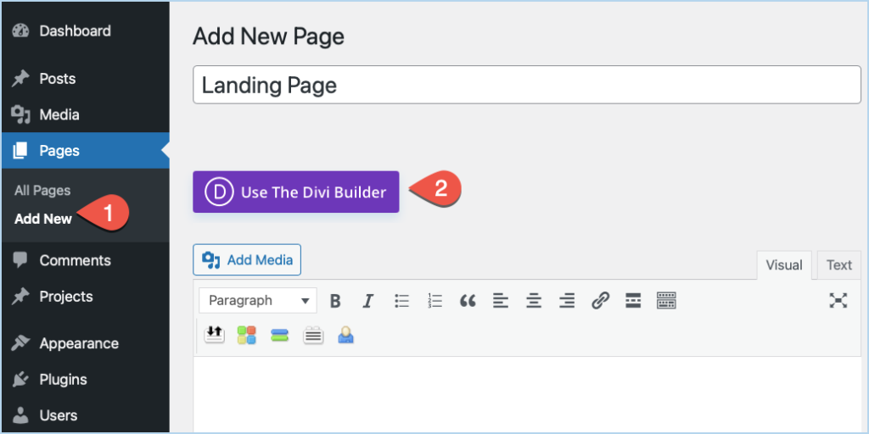This screenshot has width=869, height=434.
Task: Open the Paragraph format dropdown
Action: point(258,301)
